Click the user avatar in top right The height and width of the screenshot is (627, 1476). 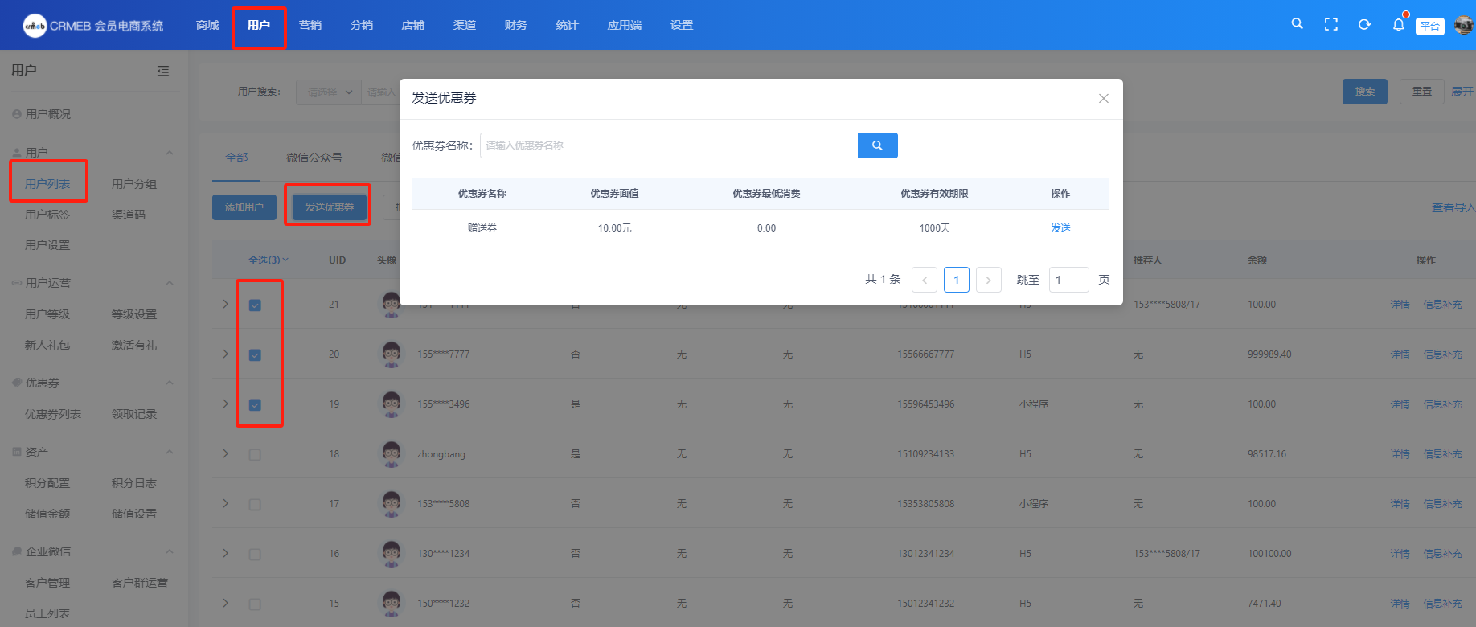click(1463, 25)
